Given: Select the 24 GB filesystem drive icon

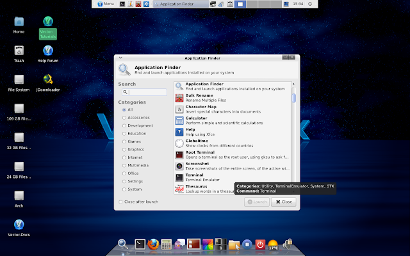Looking at the screenshot, I should [19, 166].
